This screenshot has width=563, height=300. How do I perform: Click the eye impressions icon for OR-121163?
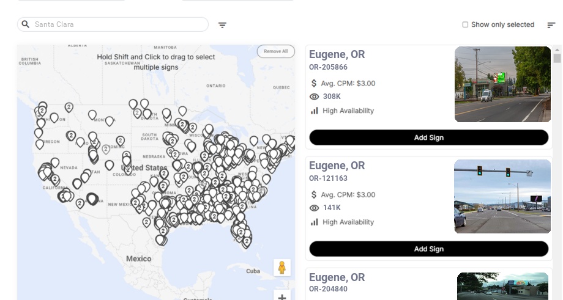pyautogui.click(x=315, y=208)
